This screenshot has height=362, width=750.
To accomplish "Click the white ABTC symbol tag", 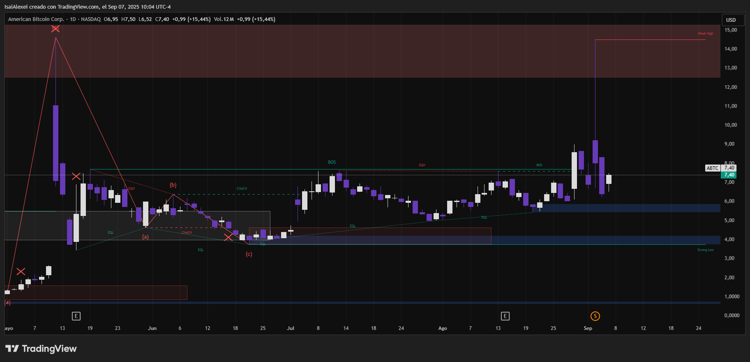I will [712, 168].
